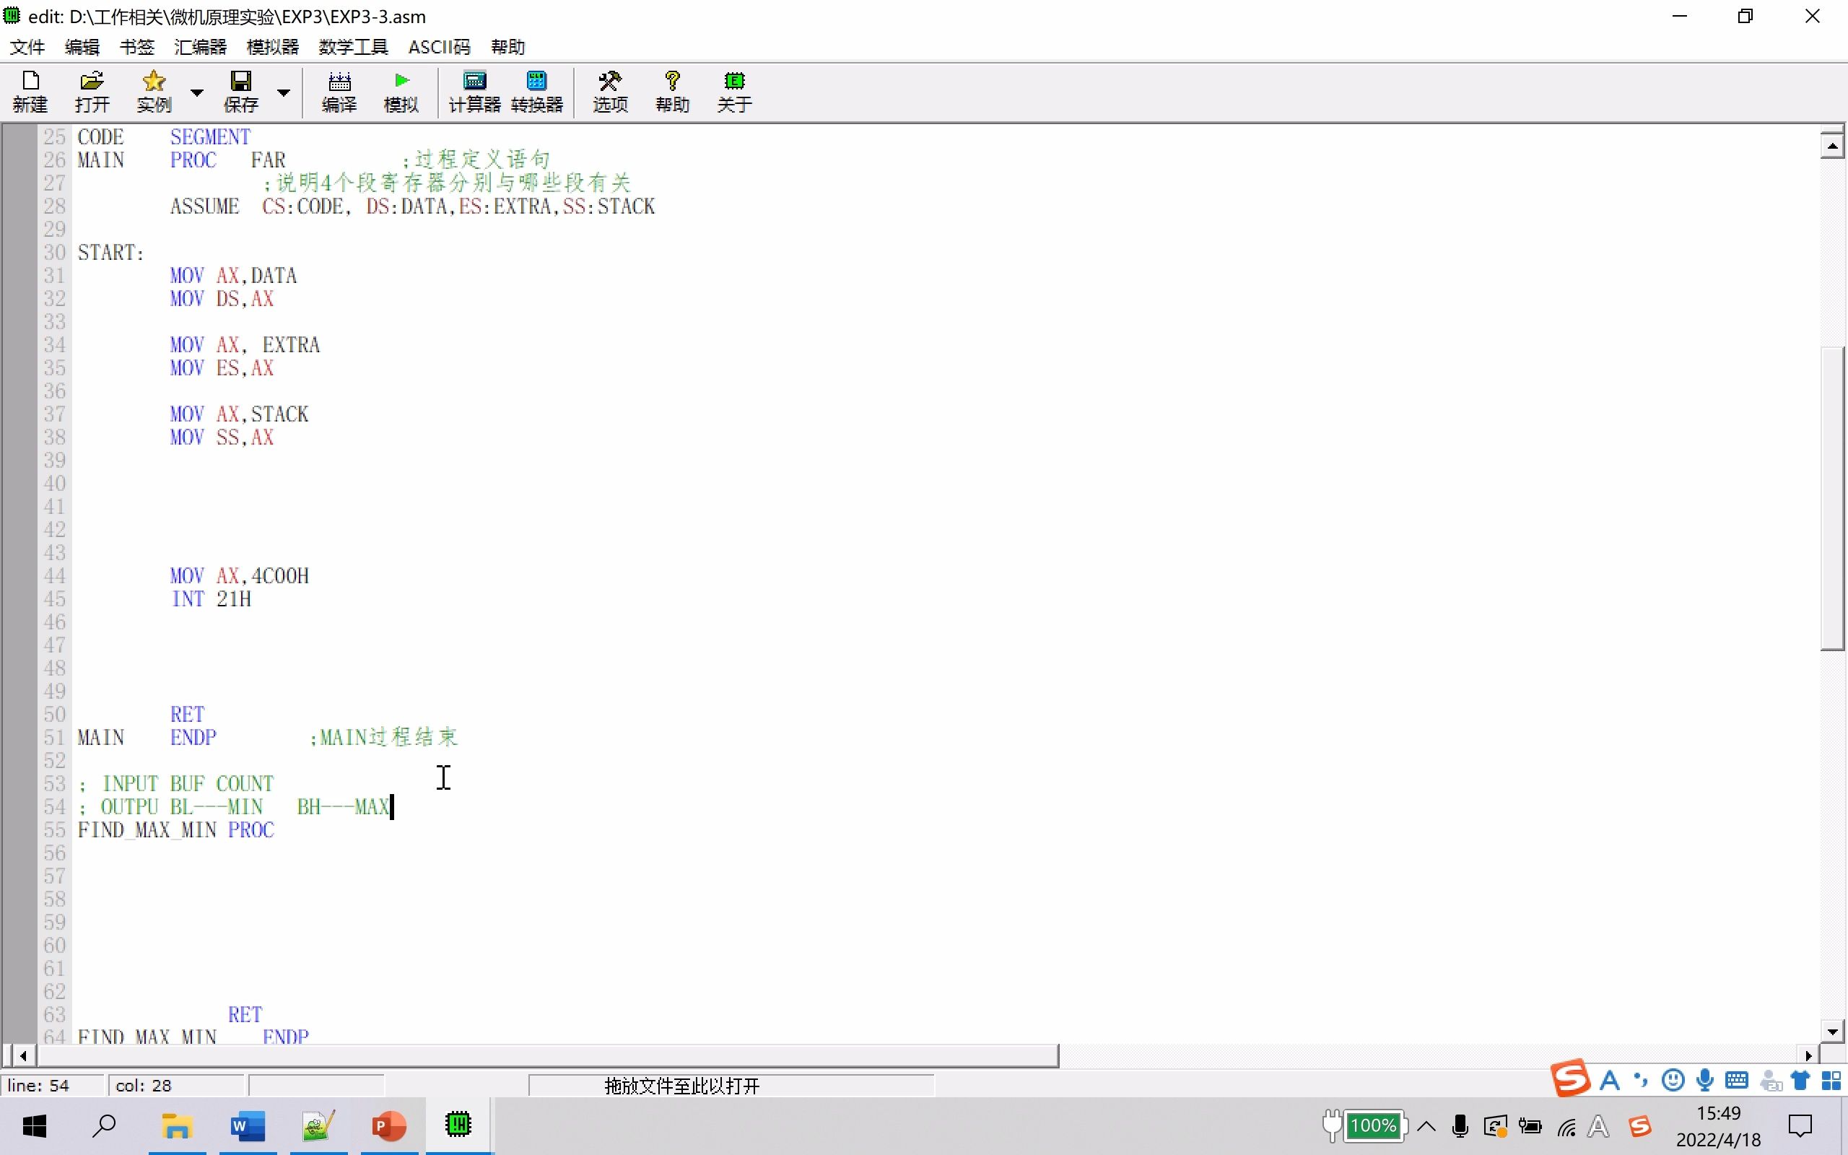Open the ASCII码 menu
Image resolution: width=1848 pixels, height=1155 pixels.
[440, 48]
